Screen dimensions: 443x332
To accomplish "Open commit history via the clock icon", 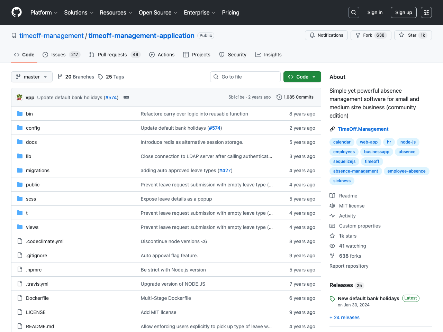I will pyautogui.click(x=279, y=97).
